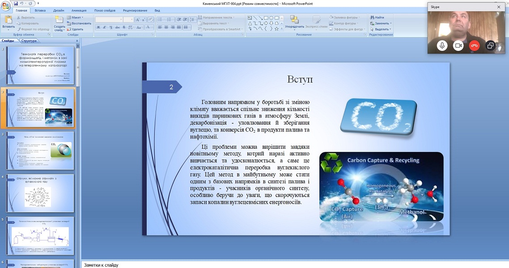The width and height of the screenshot is (509, 268).
Task: Convert text with Преобразовать в SmartArt
Action: pyautogui.click(x=221, y=29)
